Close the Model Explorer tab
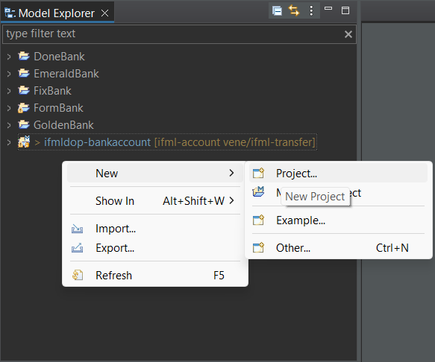This screenshot has height=362, width=435. pos(105,13)
